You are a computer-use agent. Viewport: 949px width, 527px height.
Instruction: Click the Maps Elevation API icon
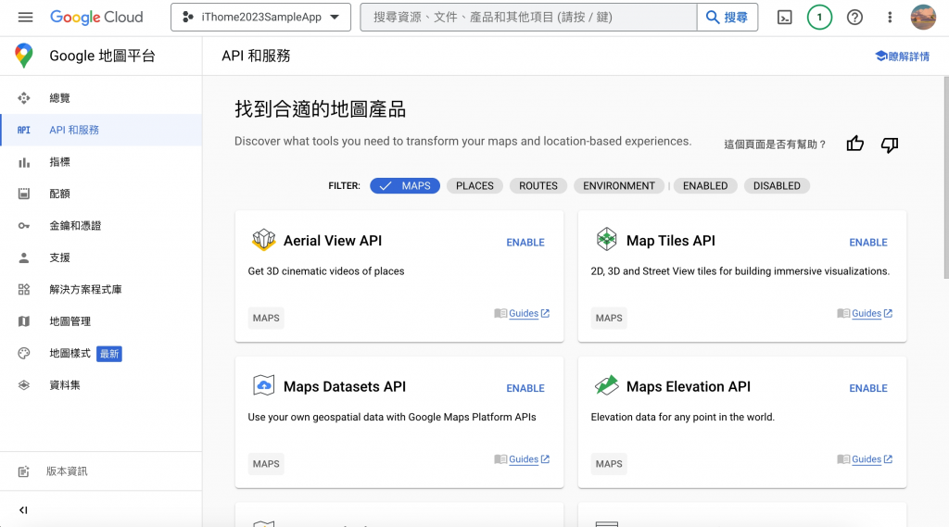point(606,384)
